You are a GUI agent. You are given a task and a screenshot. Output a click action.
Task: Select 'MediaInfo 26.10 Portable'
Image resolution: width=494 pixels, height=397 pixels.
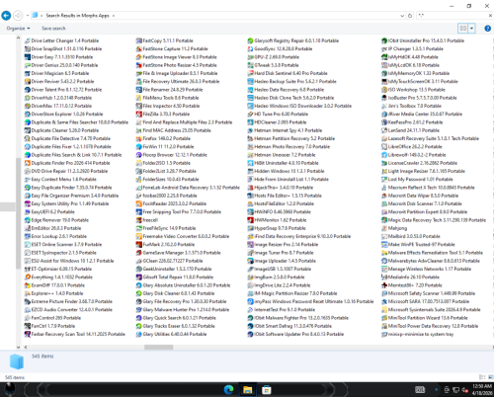410,278
